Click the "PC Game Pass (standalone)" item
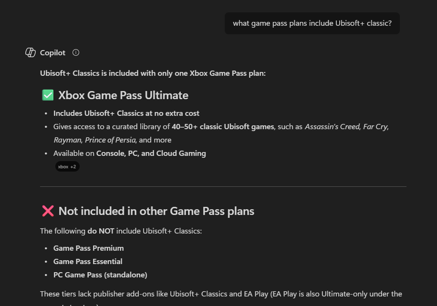 [100, 275]
